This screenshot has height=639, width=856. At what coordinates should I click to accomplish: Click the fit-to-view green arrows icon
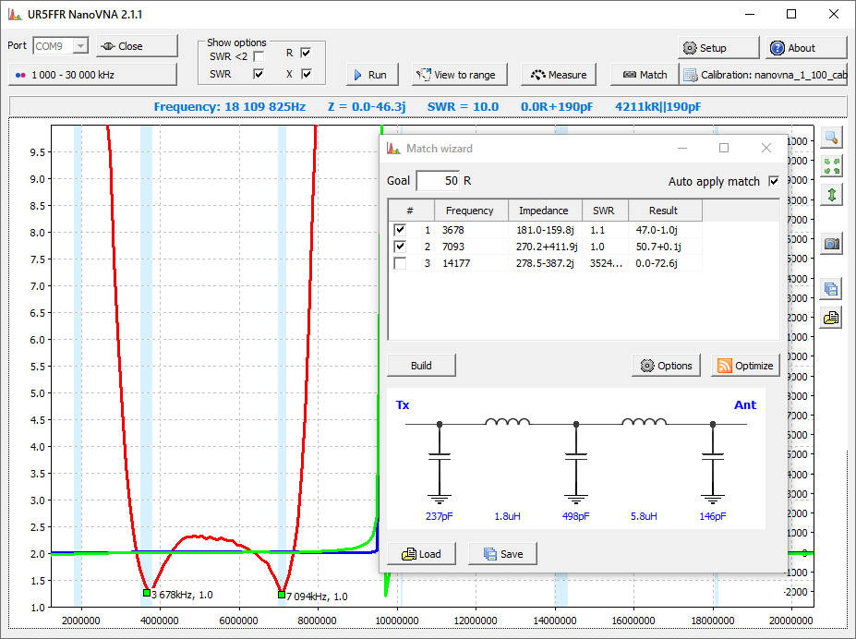(x=831, y=166)
